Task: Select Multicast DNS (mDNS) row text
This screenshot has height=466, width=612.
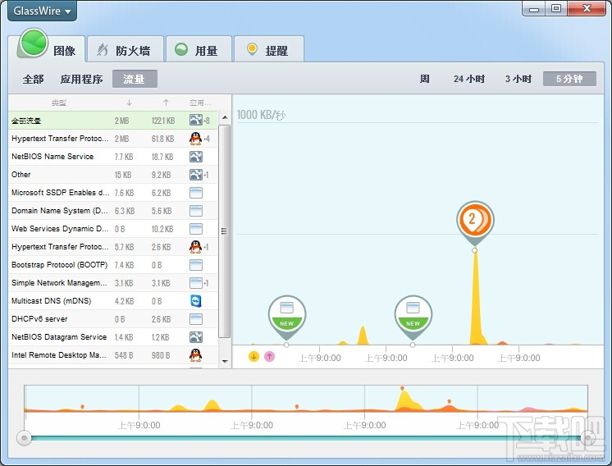Action: coord(51,301)
